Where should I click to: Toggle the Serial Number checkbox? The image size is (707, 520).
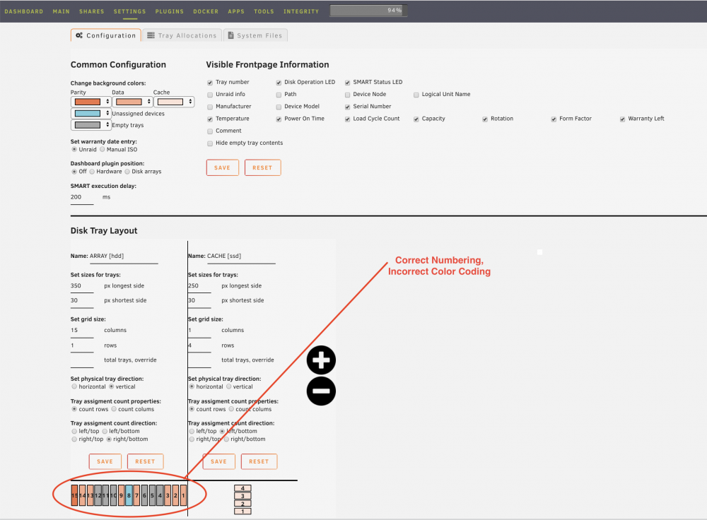pos(348,107)
